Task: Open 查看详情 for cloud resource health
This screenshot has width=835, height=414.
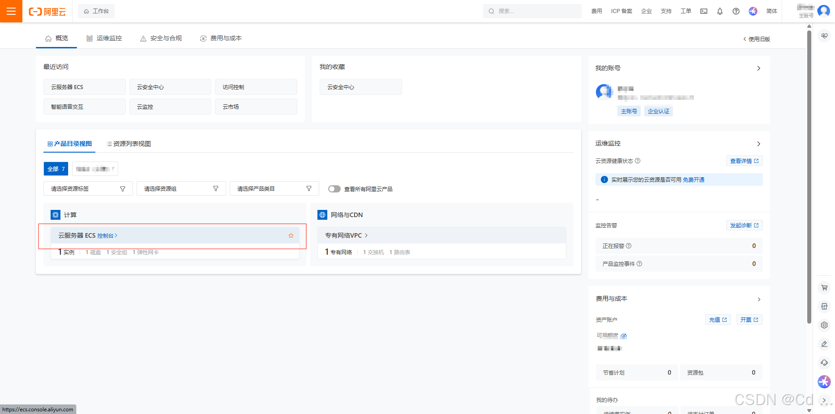Action: (744, 161)
